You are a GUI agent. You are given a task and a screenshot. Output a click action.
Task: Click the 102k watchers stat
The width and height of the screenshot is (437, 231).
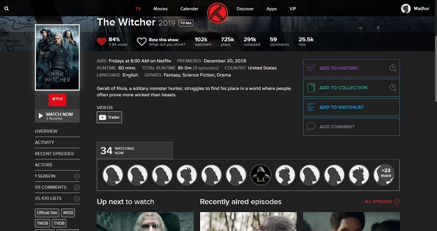coord(202,42)
